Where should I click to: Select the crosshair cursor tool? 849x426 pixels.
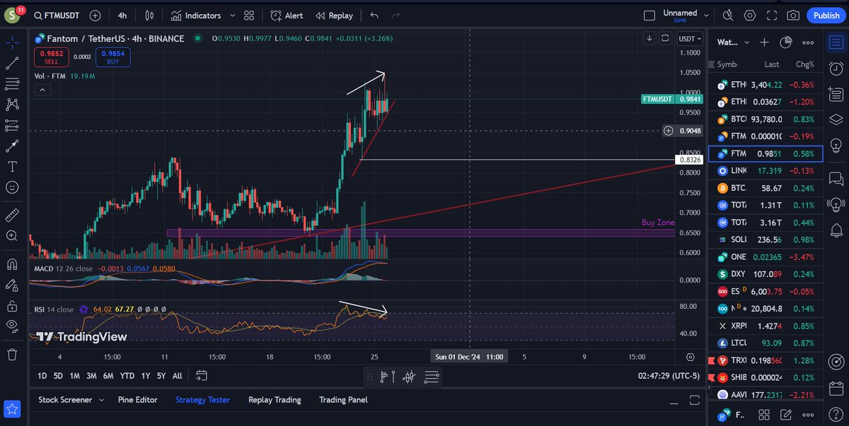point(12,42)
